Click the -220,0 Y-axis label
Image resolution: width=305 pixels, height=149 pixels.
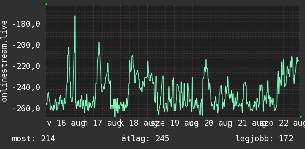click(x=26, y=66)
